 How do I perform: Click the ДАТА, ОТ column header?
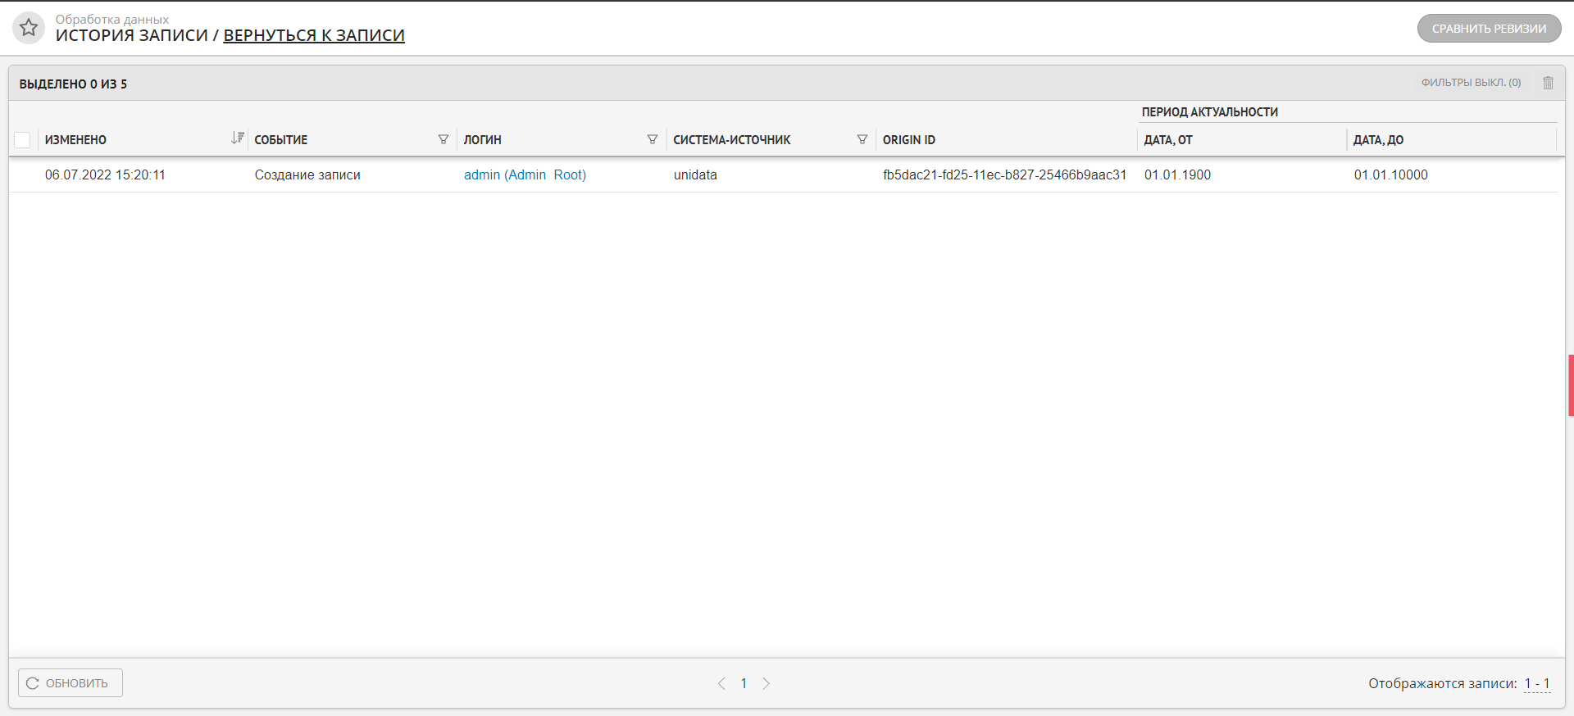click(x=1167, y=140)
